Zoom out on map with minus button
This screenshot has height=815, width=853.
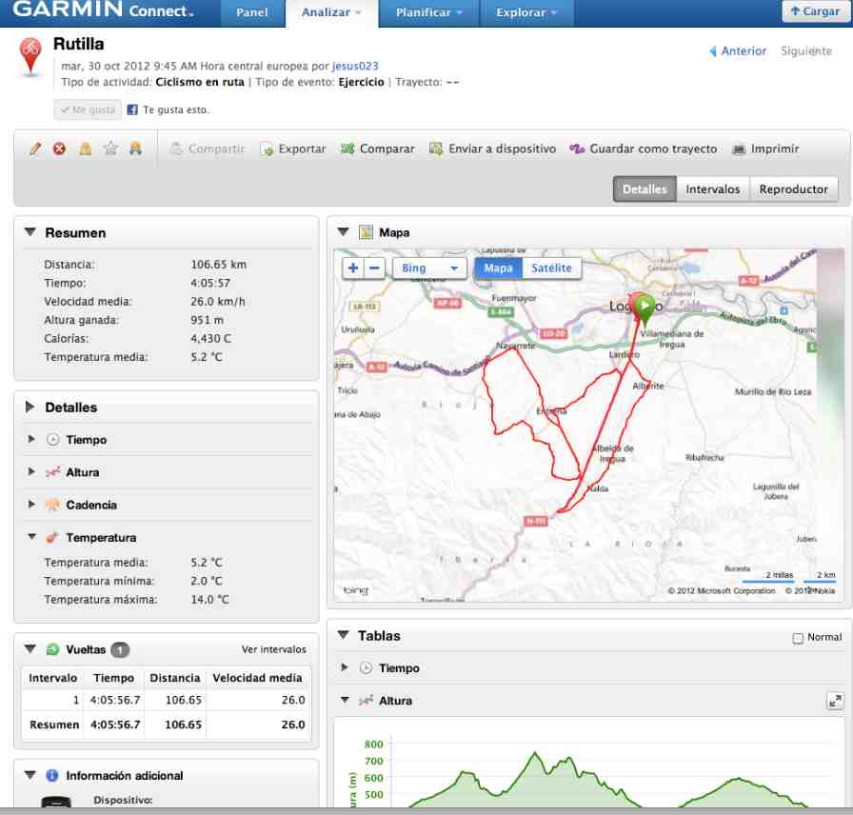[x=374, y=268]
